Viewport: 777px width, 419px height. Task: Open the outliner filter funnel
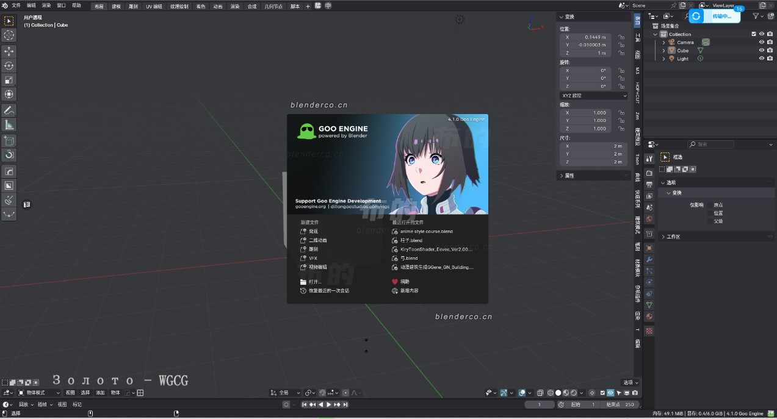tap(756, 16)
